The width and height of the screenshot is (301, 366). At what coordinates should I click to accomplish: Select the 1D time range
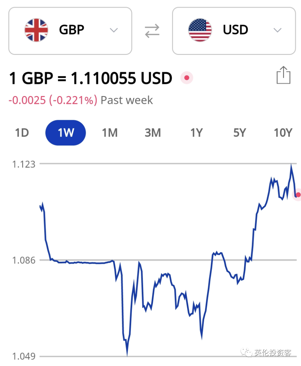[x=22, y=133]
